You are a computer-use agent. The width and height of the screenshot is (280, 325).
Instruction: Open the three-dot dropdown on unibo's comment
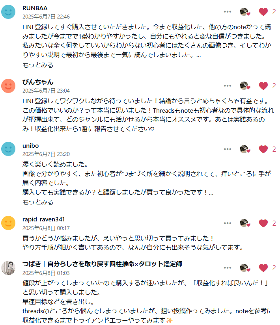[228, 149]
